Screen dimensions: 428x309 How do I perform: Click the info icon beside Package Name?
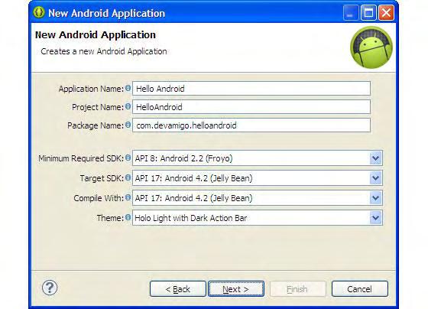pos(128,125)
